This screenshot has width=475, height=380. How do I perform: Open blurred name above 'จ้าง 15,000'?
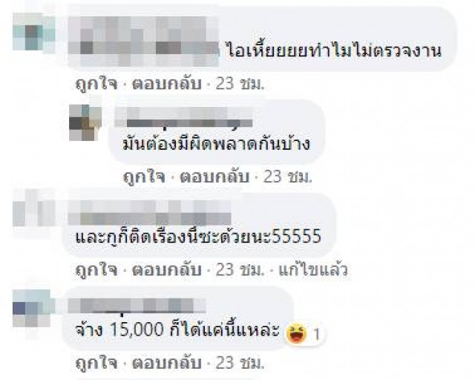pyautogui.click(x=137, y=306)
